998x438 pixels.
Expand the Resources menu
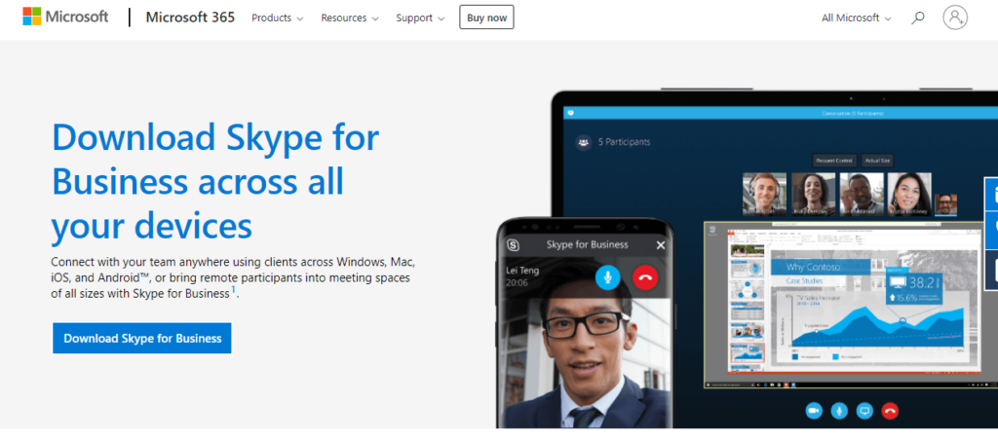pyautogui.click(x=350, y=18)
